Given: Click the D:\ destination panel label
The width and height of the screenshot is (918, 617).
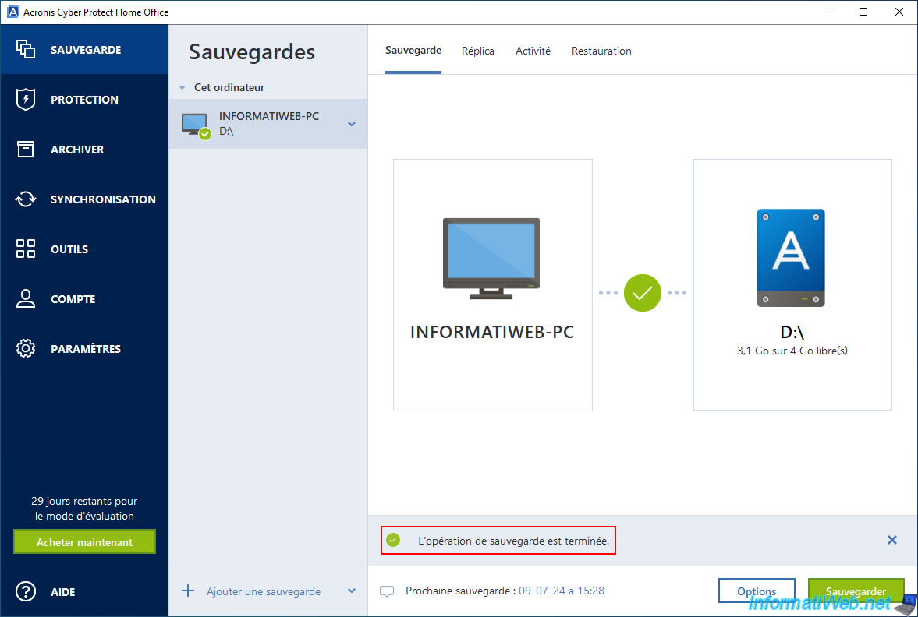Looking at the screenshot, I should pyautogui.click(x=792, y=332).
